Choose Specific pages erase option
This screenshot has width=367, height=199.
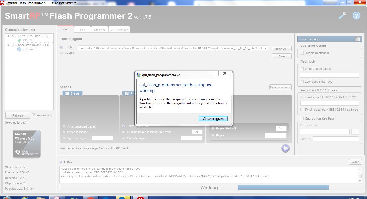point(64,138)
